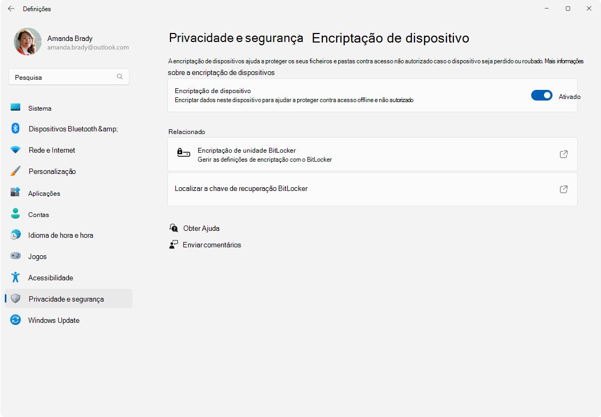Viewport: 601px width, 417px height.
Task: Click the amanda.brady@outlook.com account email
Action: [88, 47]
